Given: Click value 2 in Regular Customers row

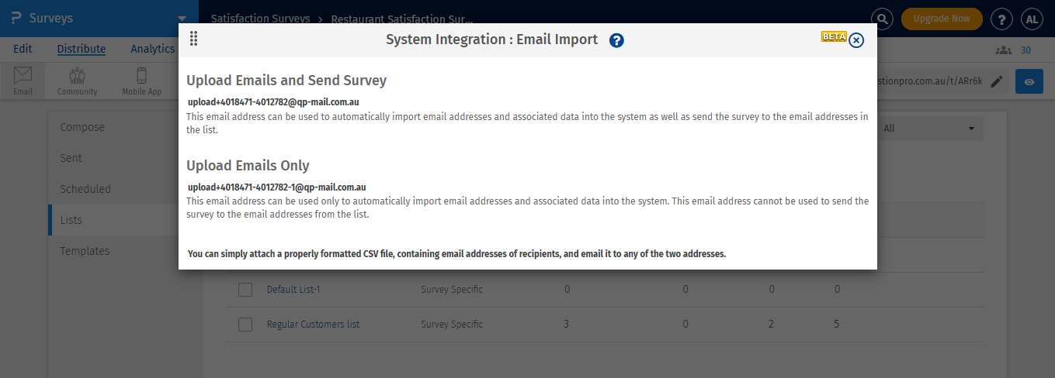Looking at the screenshot, I should click(771, 325).
